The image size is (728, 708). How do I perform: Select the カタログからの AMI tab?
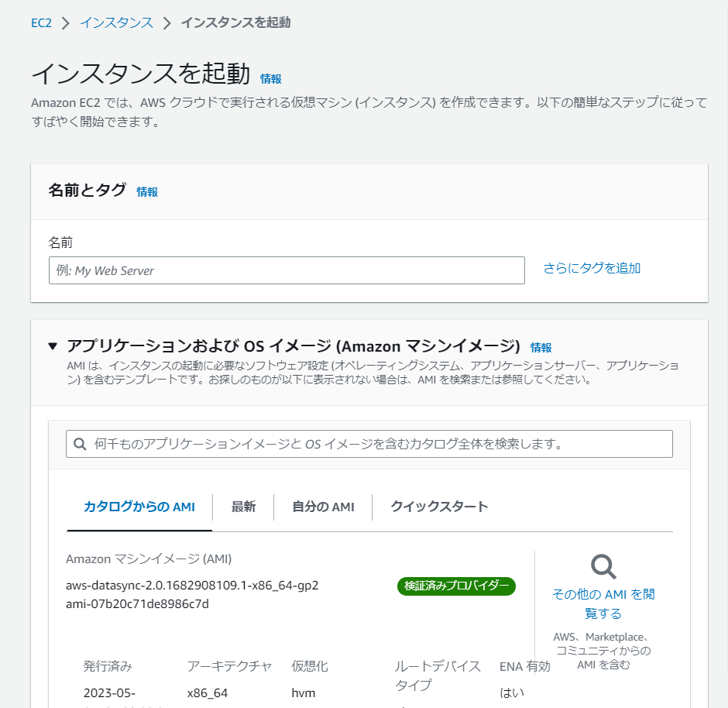[x=139, y=507]
